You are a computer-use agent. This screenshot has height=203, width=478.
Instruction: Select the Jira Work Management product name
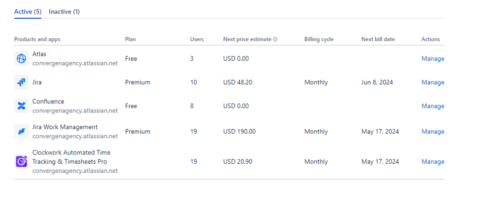pos(65,127)
